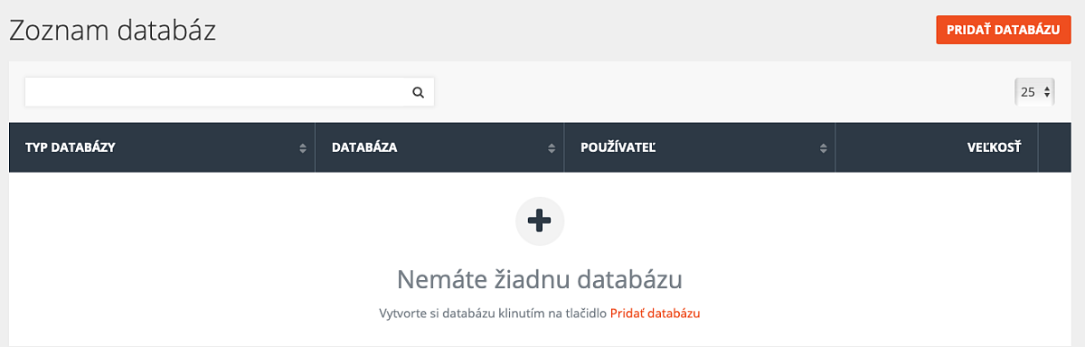Click the blank area between search and 25 selector
This screenshot has height=347, width=1085.
point(723,91)
